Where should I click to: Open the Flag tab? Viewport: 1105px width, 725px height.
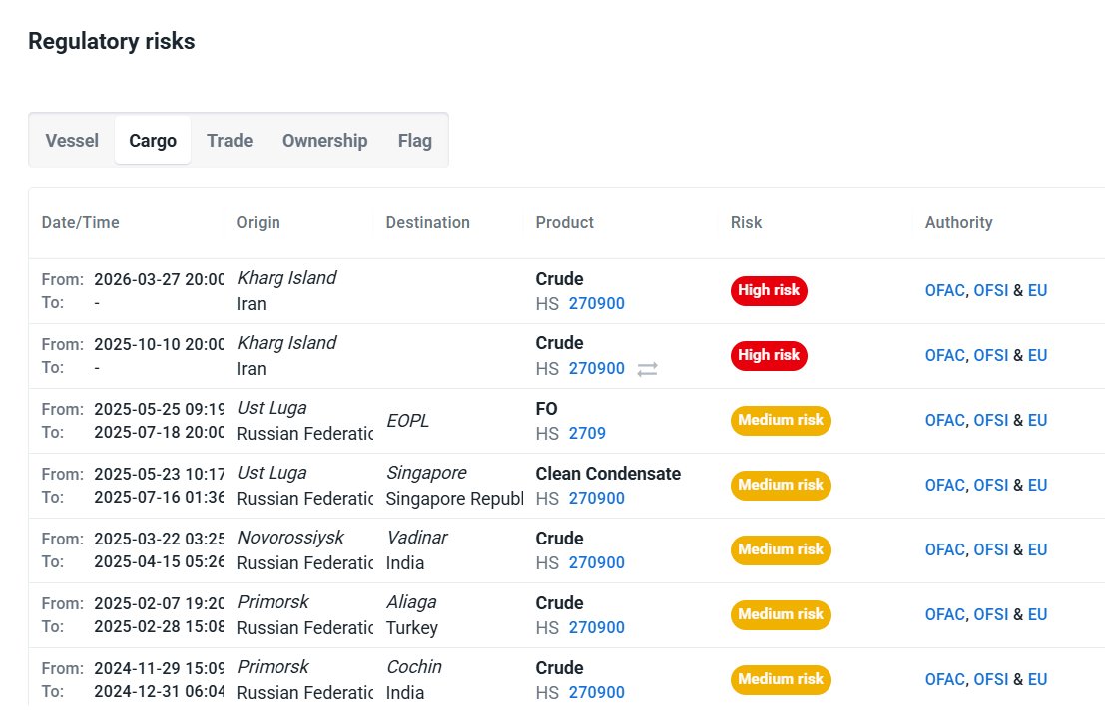415,140
